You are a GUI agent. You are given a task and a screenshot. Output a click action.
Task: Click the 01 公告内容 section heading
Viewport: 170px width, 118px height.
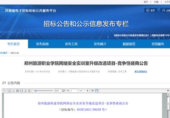tap(11, 83)
